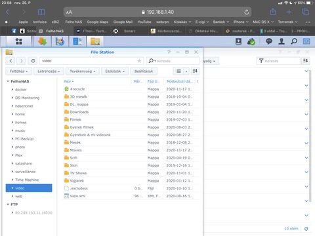Open File Station folder icon in taskbar
Screen dimensions: 315x236
pos(95,41)
